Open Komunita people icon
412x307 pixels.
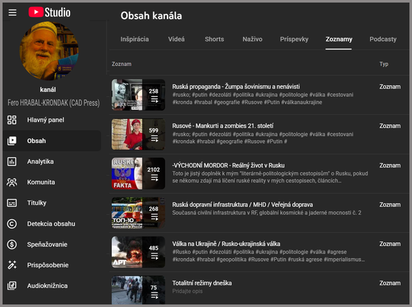pos(12,182)
